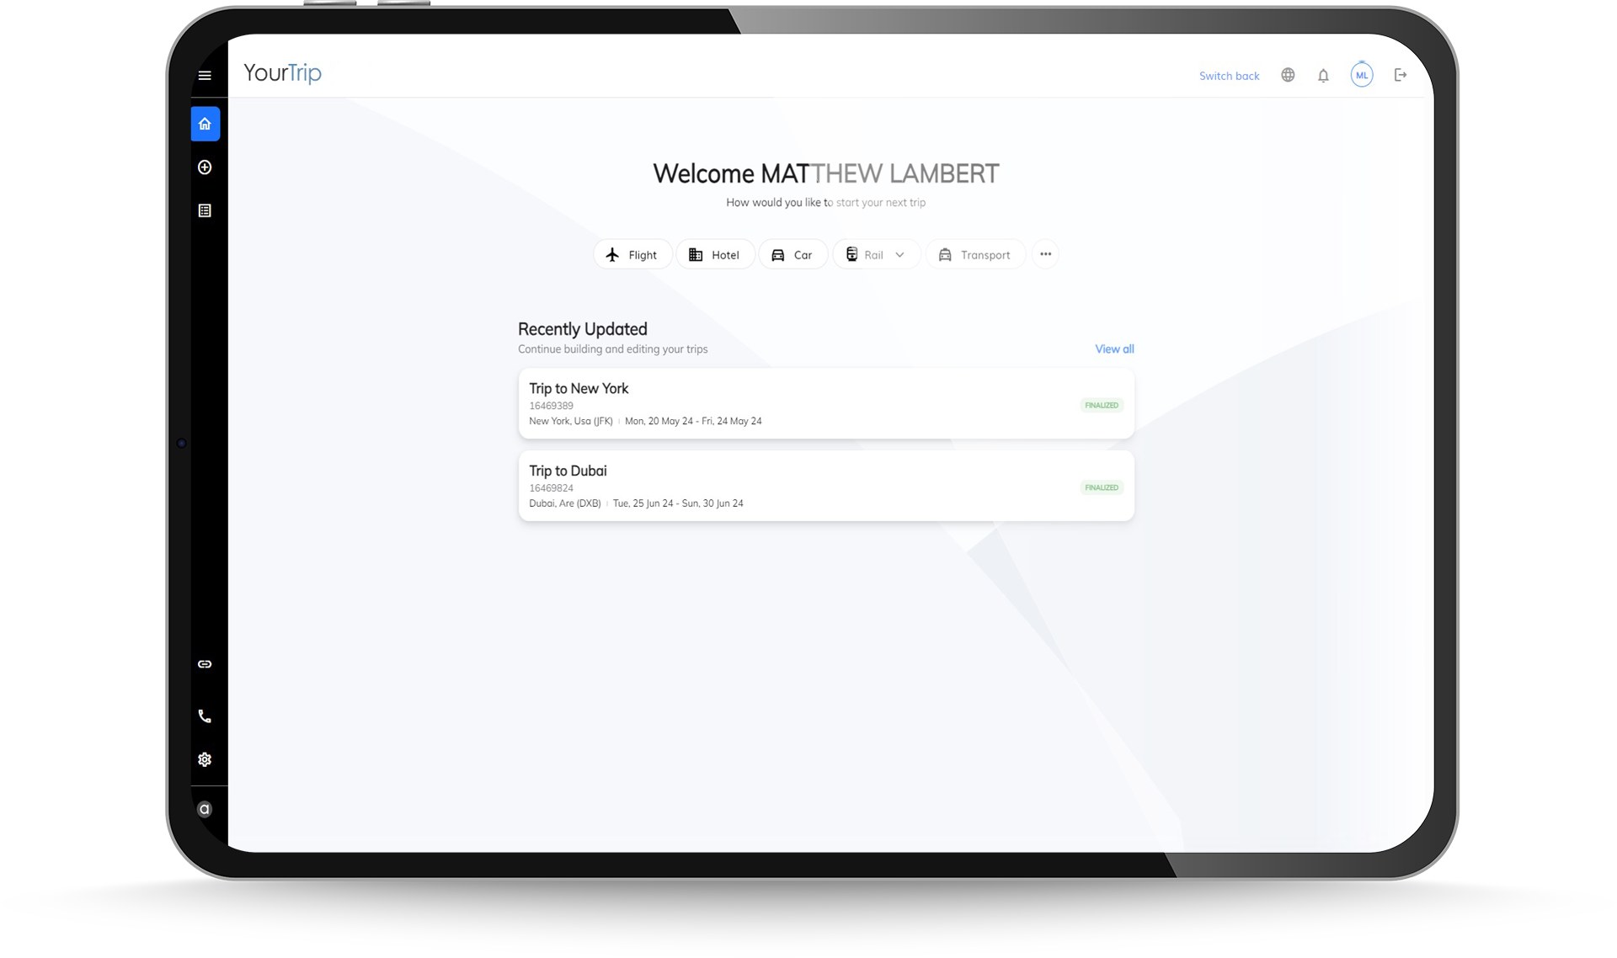The image size is (1617, 958).
Task: Click the home navigation icon
Action: point(204,125)
